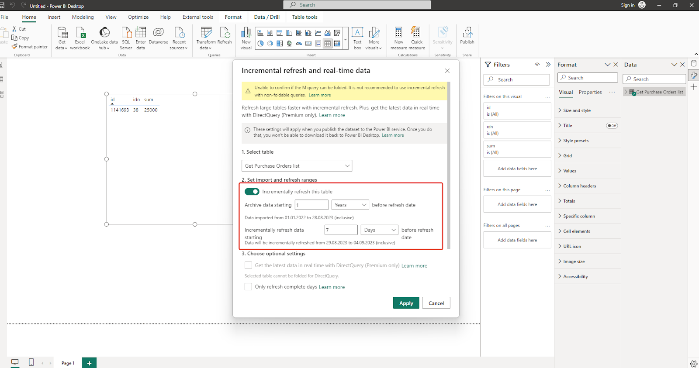
Task: Open the OneLake data hub
Action: coord(104,38)
